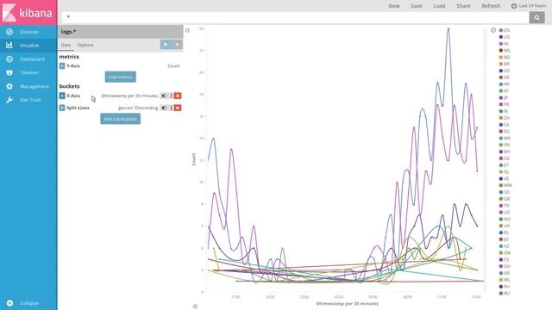Expand the Split Lines bucket settings
This screenshot has height=310, width=552.
click(x=62, y=108)
